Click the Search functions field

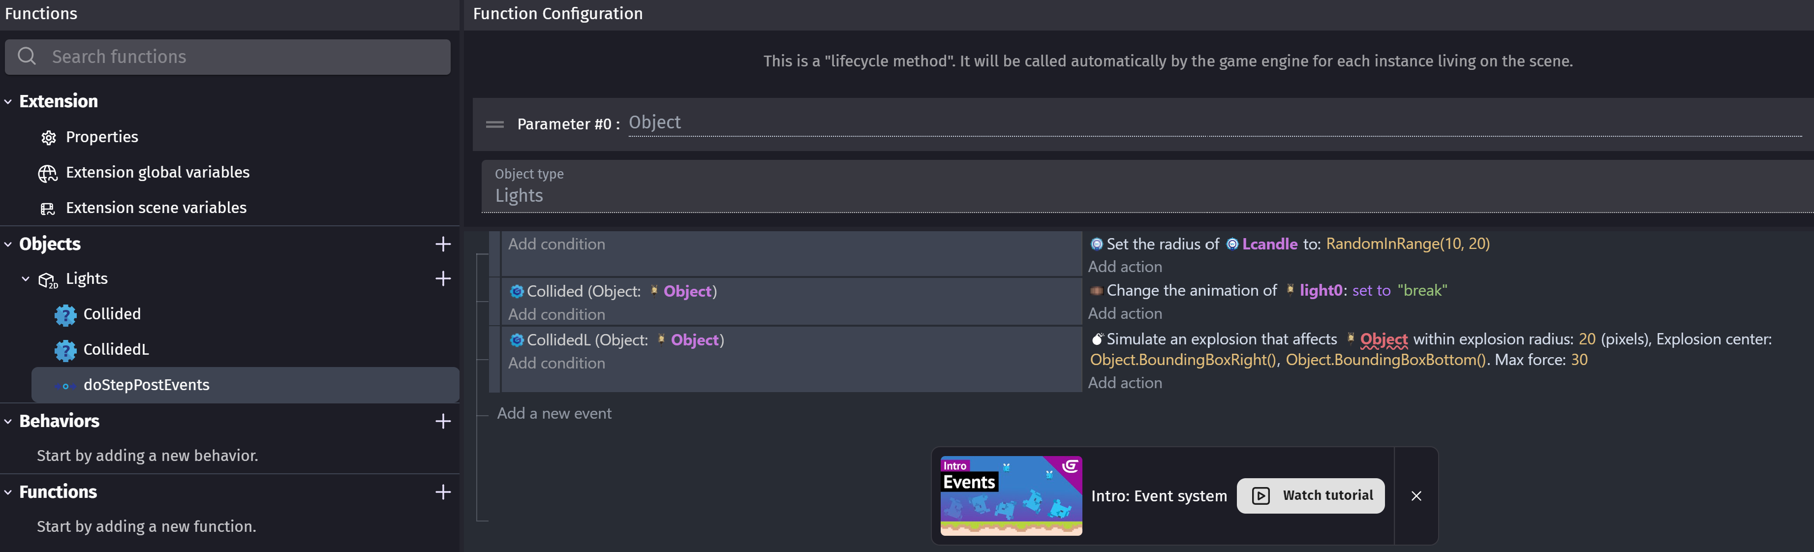[227, 57]
